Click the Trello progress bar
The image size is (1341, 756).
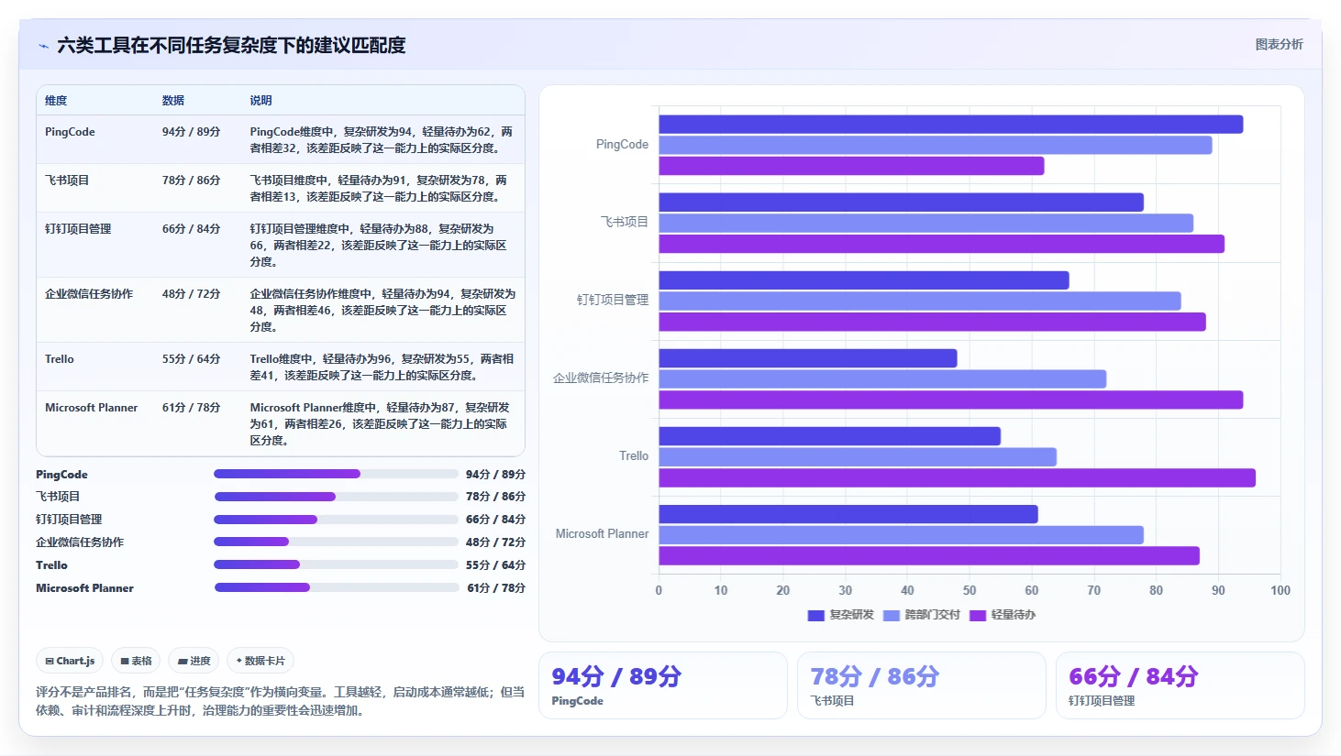click(x=336, y=564)
